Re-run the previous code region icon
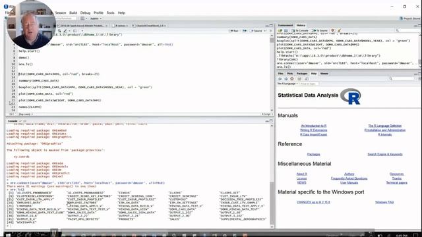422x237 pixels. click(245, 31)
